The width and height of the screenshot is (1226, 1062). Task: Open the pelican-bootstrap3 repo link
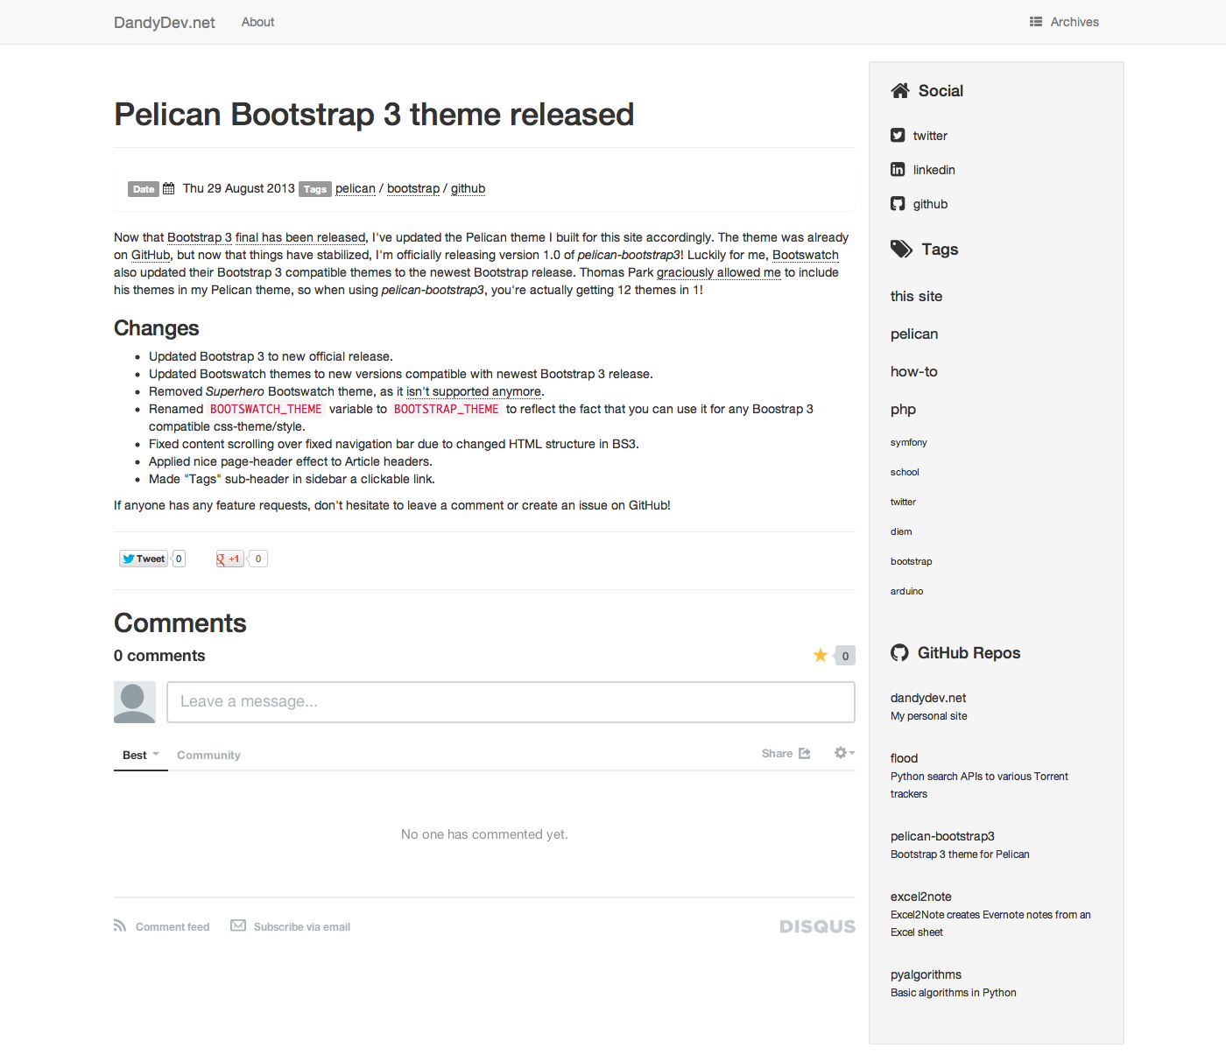(x=942, y=836)
